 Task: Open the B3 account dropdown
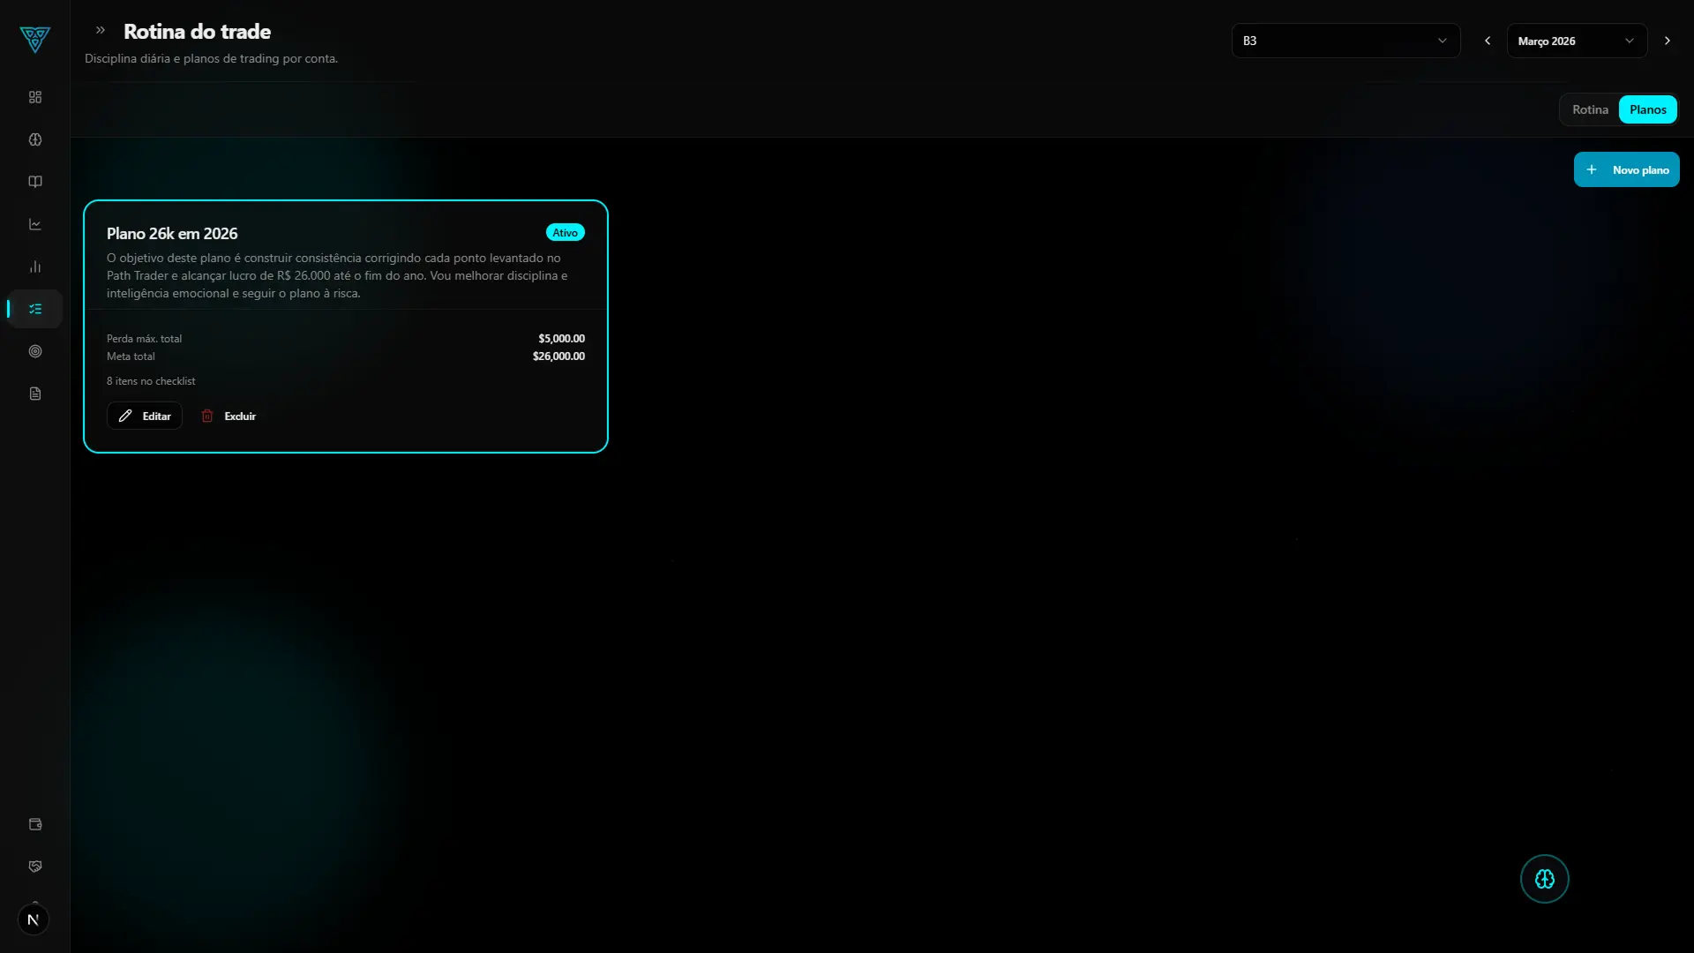[x=1345, y=40]
